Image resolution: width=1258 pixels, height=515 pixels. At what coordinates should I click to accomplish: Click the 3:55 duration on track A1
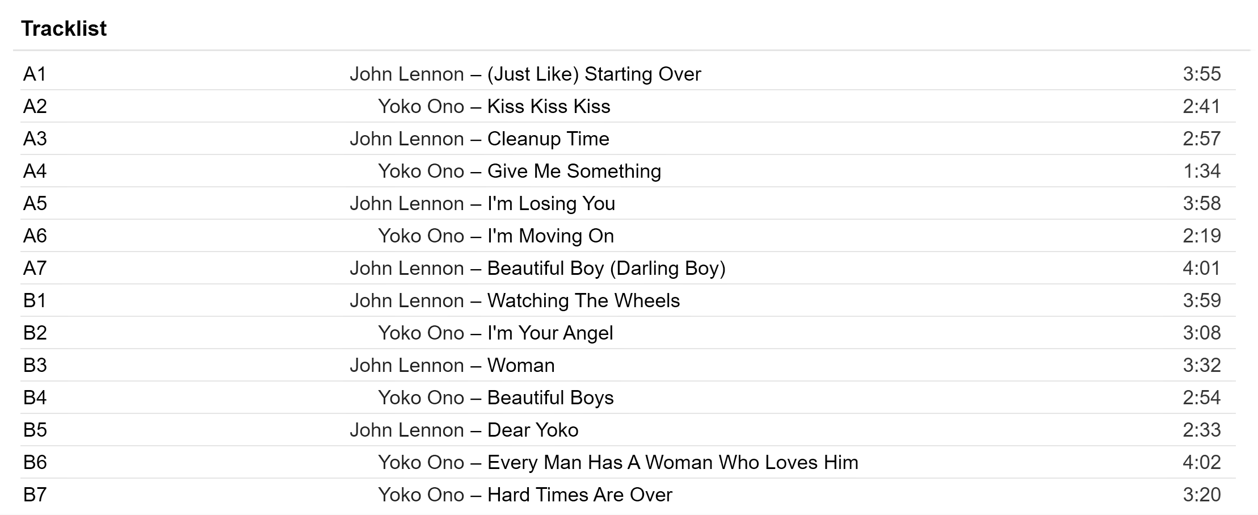point(1201,74)
